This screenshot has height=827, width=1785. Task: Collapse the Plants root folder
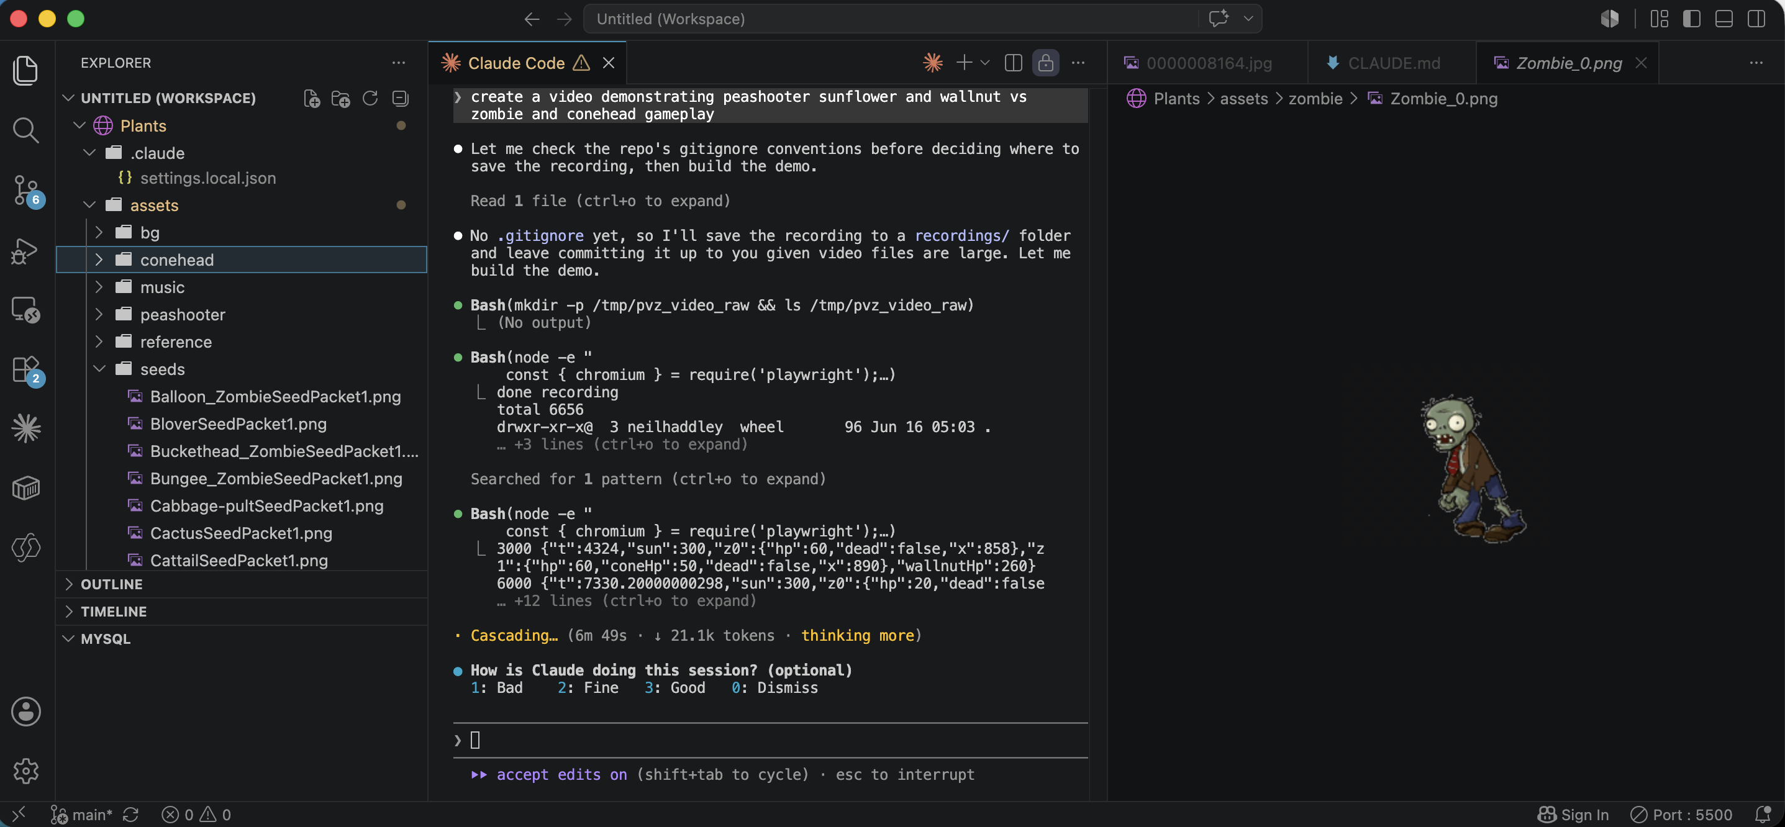(79, 125)
